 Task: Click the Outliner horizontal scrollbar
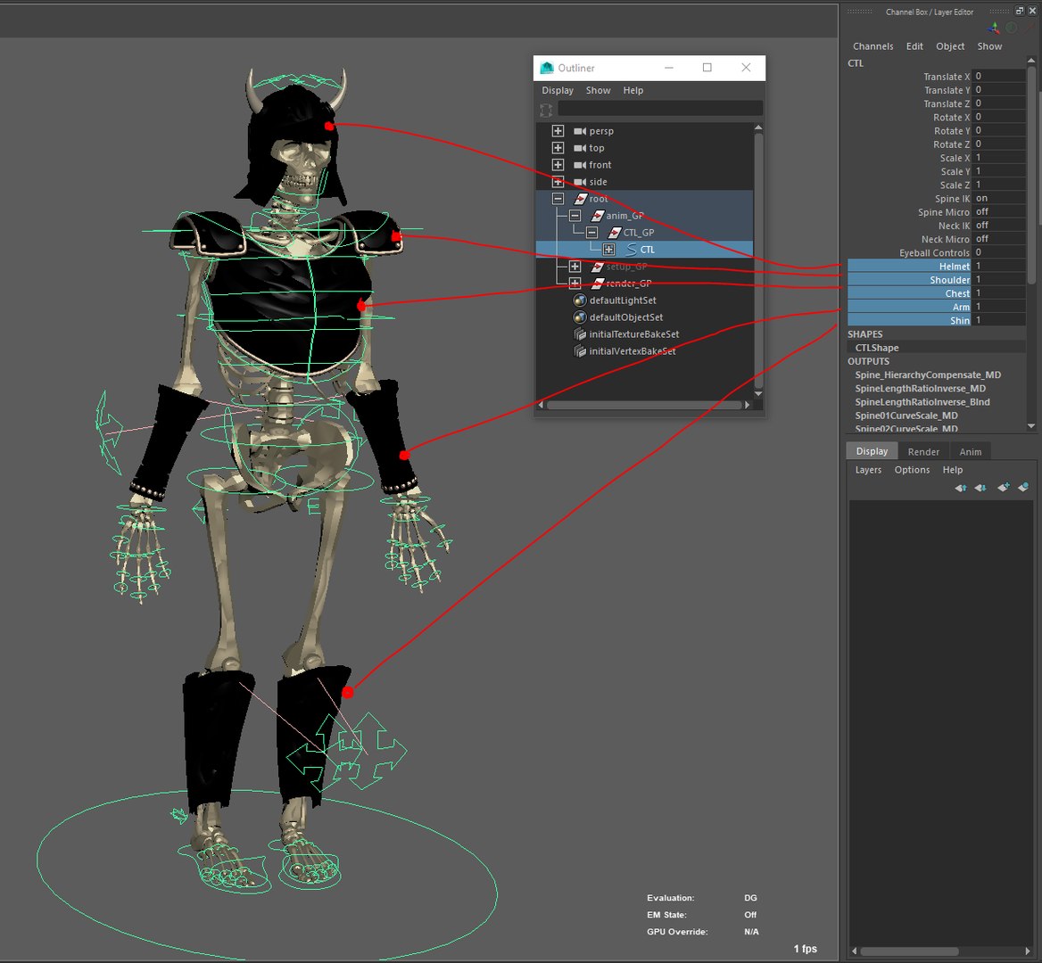(644, 405)
